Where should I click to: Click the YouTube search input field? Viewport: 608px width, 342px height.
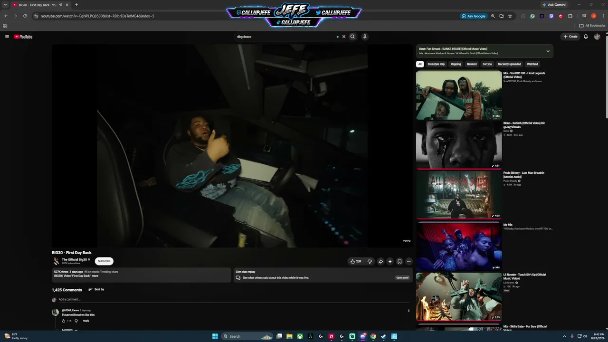tap(285, 37)
